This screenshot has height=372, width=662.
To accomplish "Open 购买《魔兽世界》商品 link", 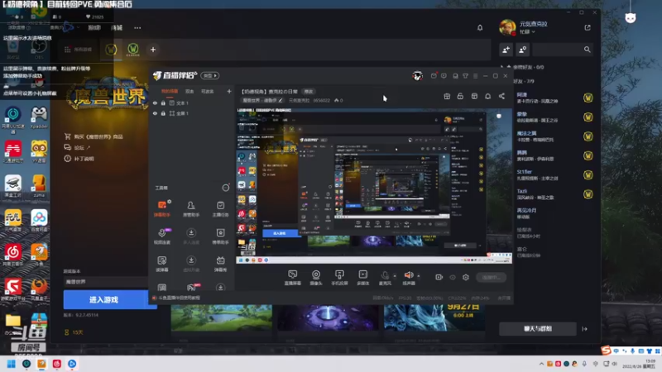I will (94, 136).
